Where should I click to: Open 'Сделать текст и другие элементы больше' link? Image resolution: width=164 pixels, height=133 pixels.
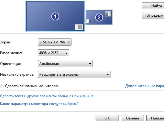(x=47, y=96)
